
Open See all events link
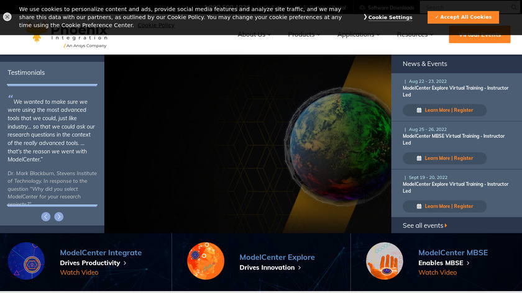425,225
